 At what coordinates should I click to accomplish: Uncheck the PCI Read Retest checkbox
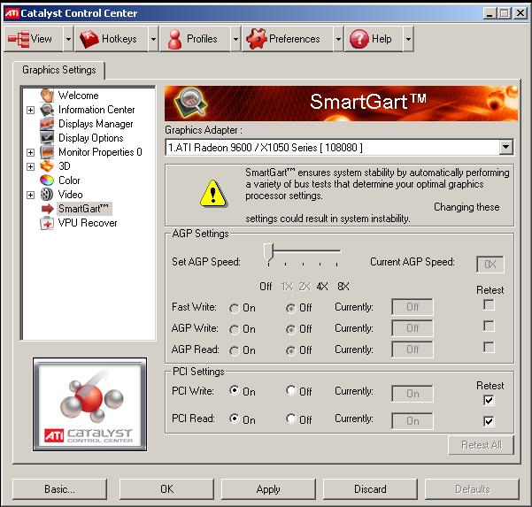pyautogui.click(x=489, y=421)
